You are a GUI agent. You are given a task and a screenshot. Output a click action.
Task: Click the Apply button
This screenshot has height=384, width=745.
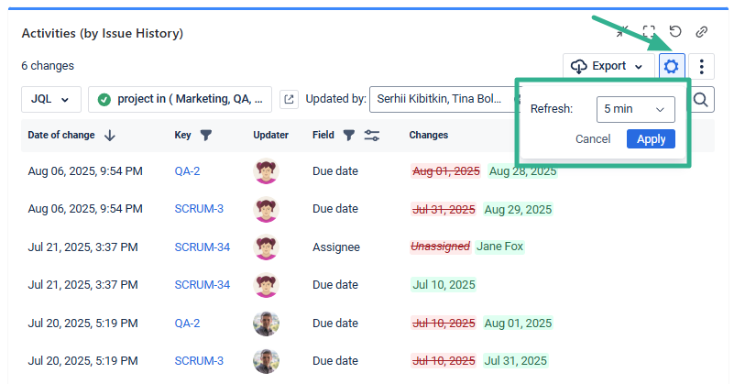point(651,138)
